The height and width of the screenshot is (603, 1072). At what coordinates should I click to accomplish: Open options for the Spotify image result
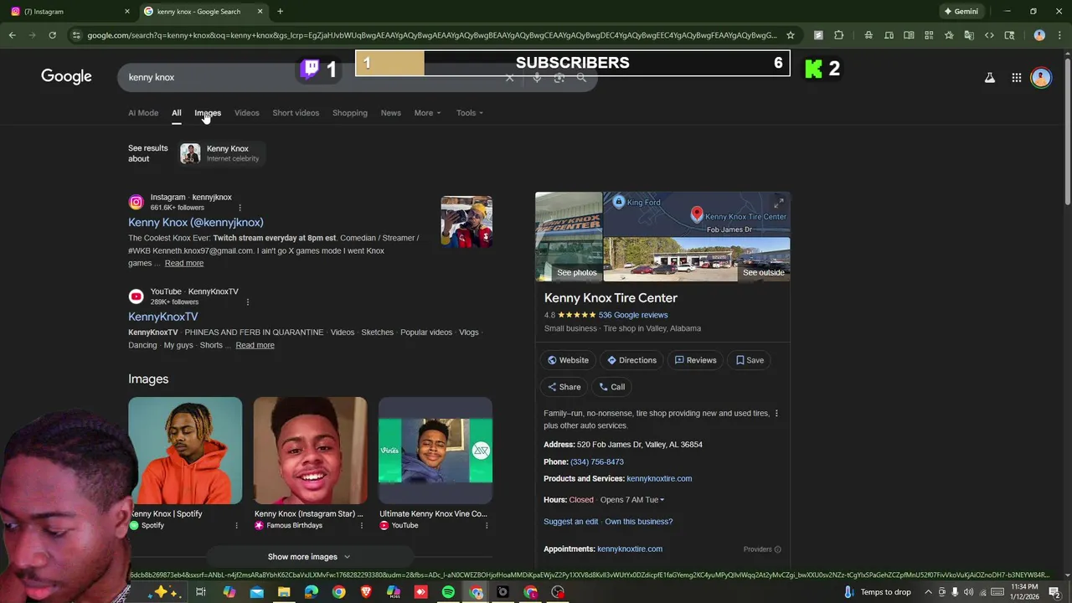(236, 525)
